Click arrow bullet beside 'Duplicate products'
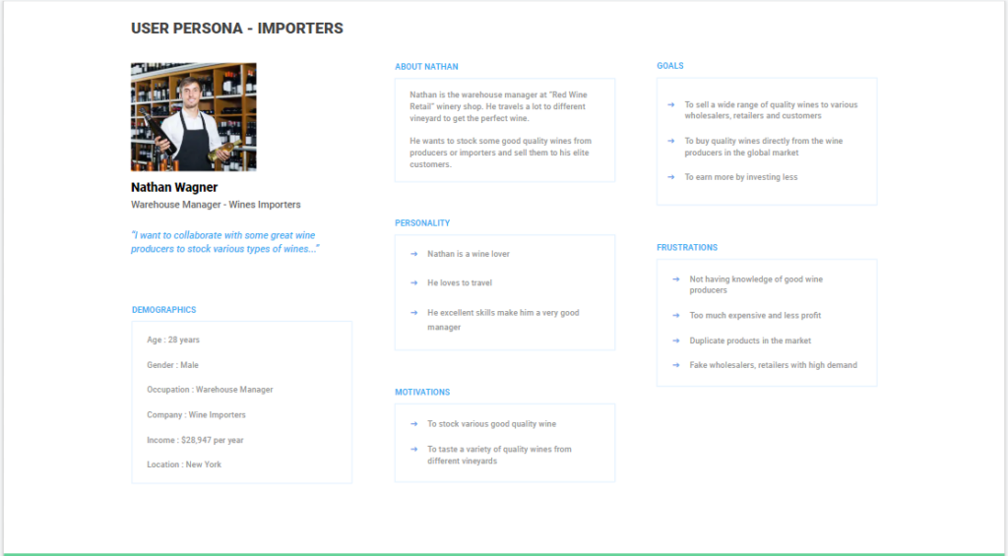The width and height of the screenshot is (1008, 556). pos(676,340)
